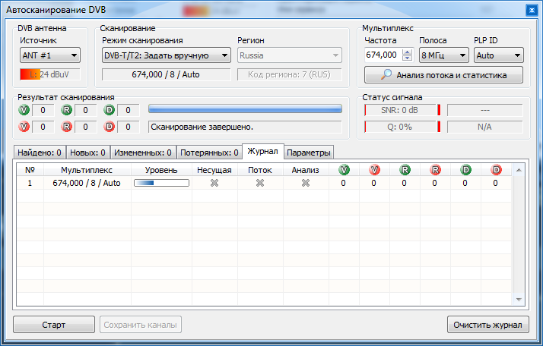Open the Полоса 8 МГц dropdown
This screenshot has width=543, height=346.
point(443,55)
